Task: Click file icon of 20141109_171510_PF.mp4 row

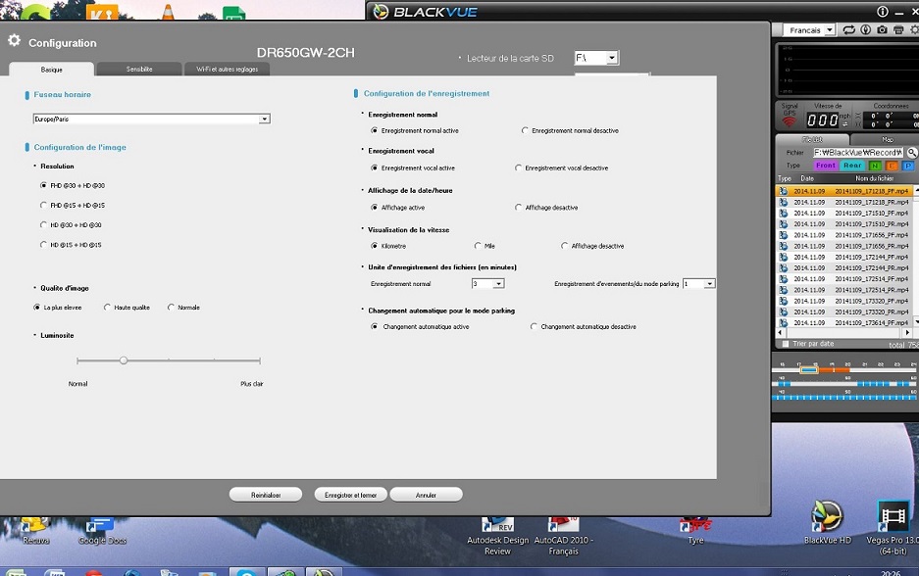Action: click(x=783, y=214)
